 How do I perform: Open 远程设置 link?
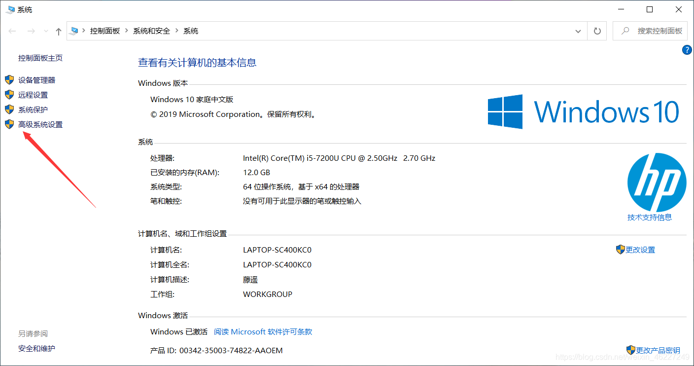tap(33, 95)
